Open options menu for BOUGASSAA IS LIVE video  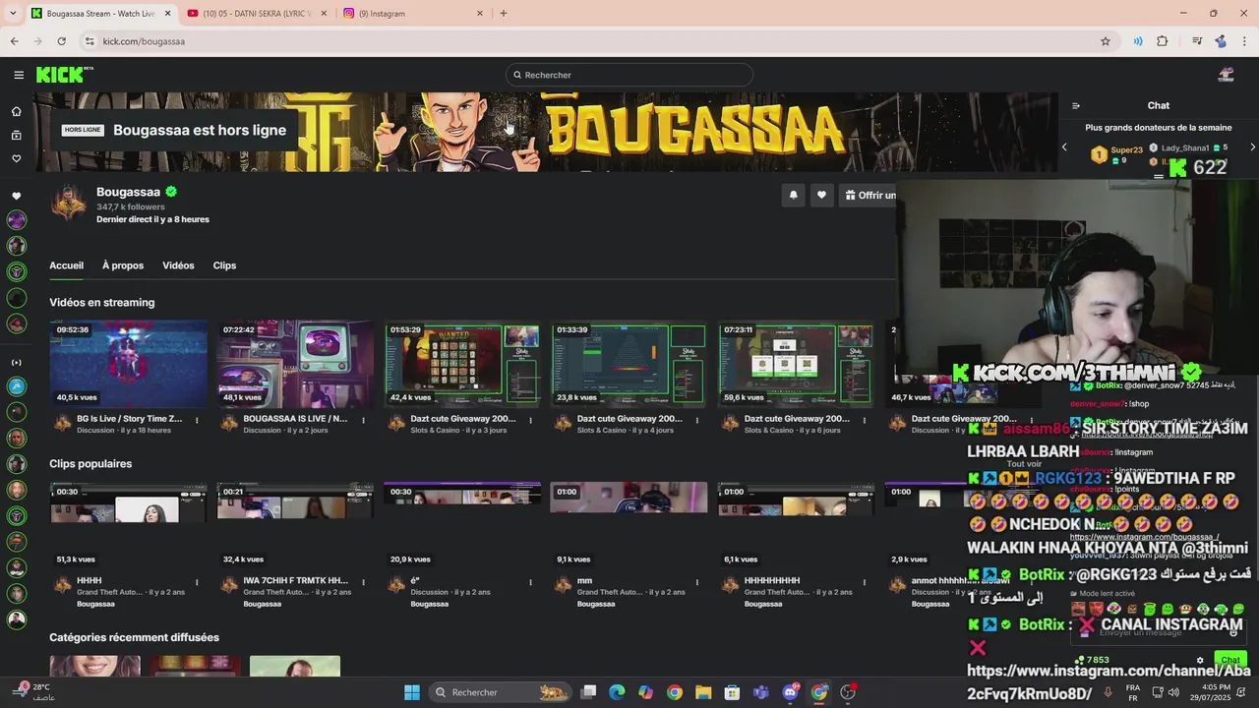(364, 420)
